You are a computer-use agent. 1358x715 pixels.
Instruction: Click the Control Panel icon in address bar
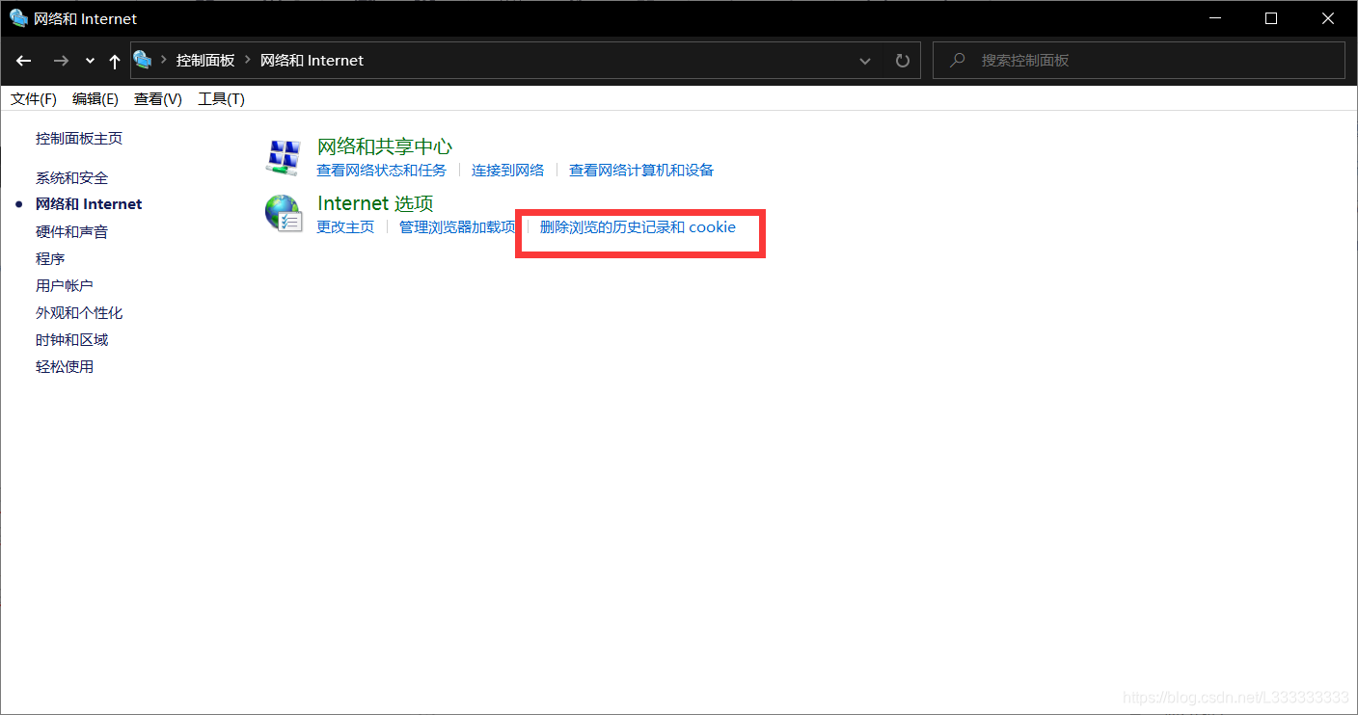pos(143,60)
